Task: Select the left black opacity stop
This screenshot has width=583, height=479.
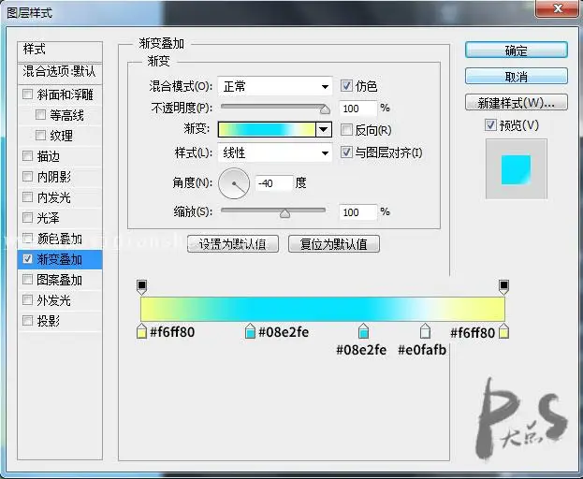Action: [141, 287]
